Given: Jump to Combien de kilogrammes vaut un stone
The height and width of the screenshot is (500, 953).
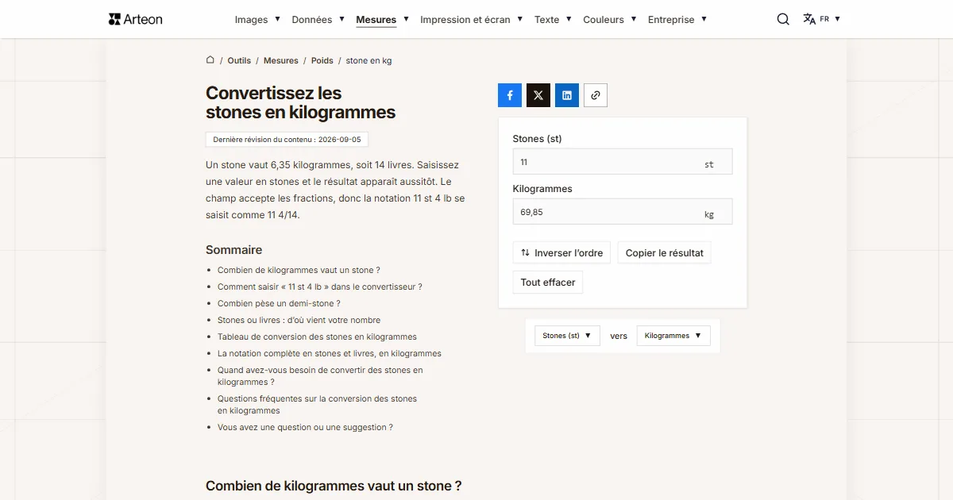Looking at the screenshot, I should (299, 270).
